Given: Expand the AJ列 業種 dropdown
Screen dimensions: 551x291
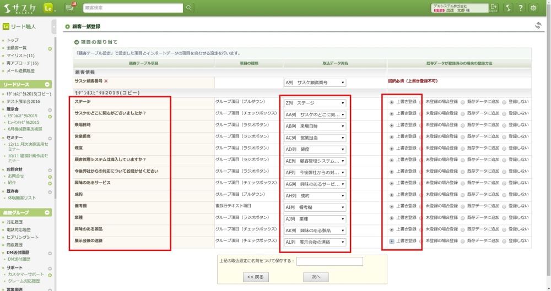Looking at the screenshot, I should tap(315, 218).
